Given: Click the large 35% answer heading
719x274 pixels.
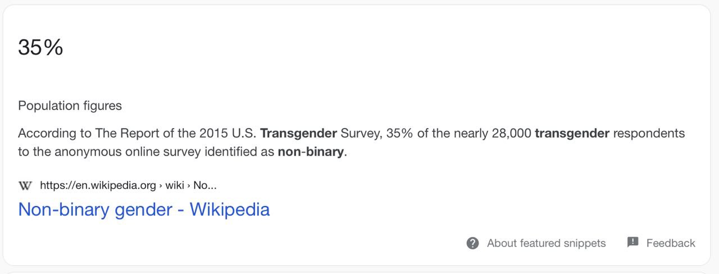Looking at the screenshot, I should click(40, 48).
